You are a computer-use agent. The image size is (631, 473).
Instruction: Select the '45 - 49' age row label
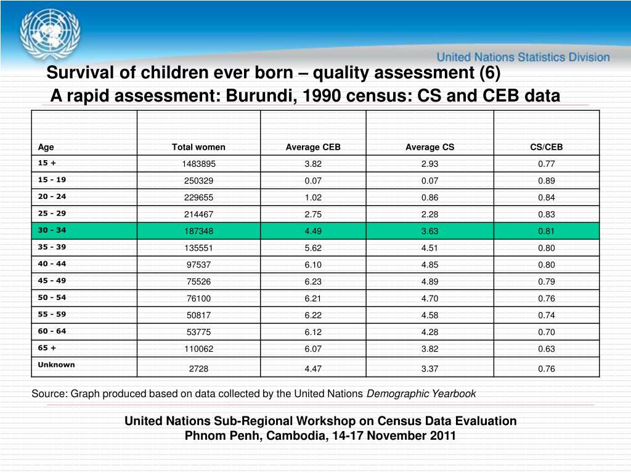click(52, 281)
